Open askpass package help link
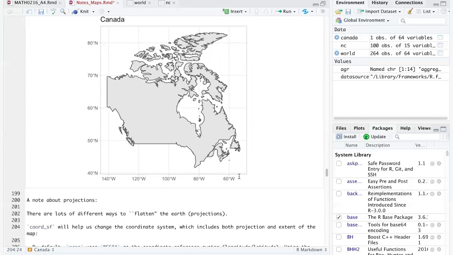The width and height of the screenshot is (453, 255). (x=355, y=164)
